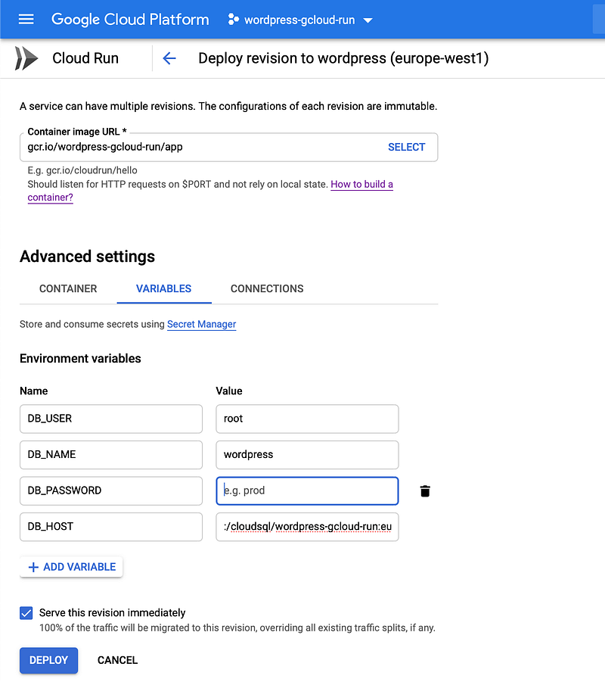
Task: Click the DB_PASSWORD name field
Action: 111,491
